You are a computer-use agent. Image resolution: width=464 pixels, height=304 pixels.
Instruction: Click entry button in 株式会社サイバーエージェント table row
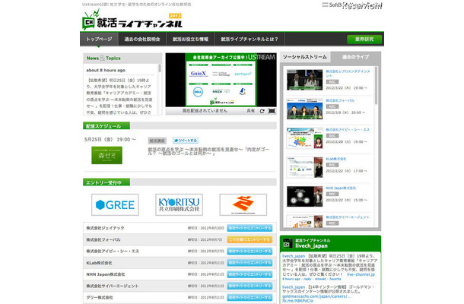click(x=249, y=286)
